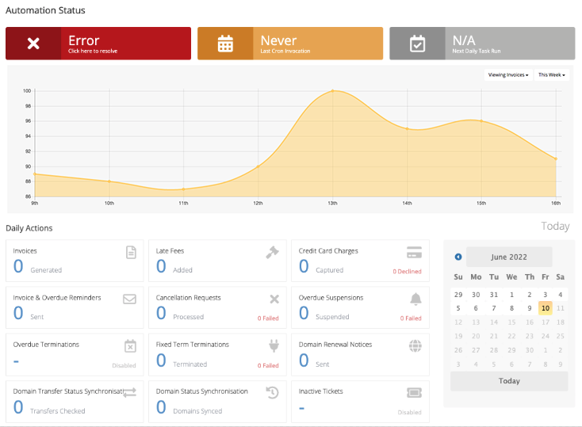Screen dimensions: 582x427
Task: Click the Overdue Suspensions bell icon
Action: (415, 299)
